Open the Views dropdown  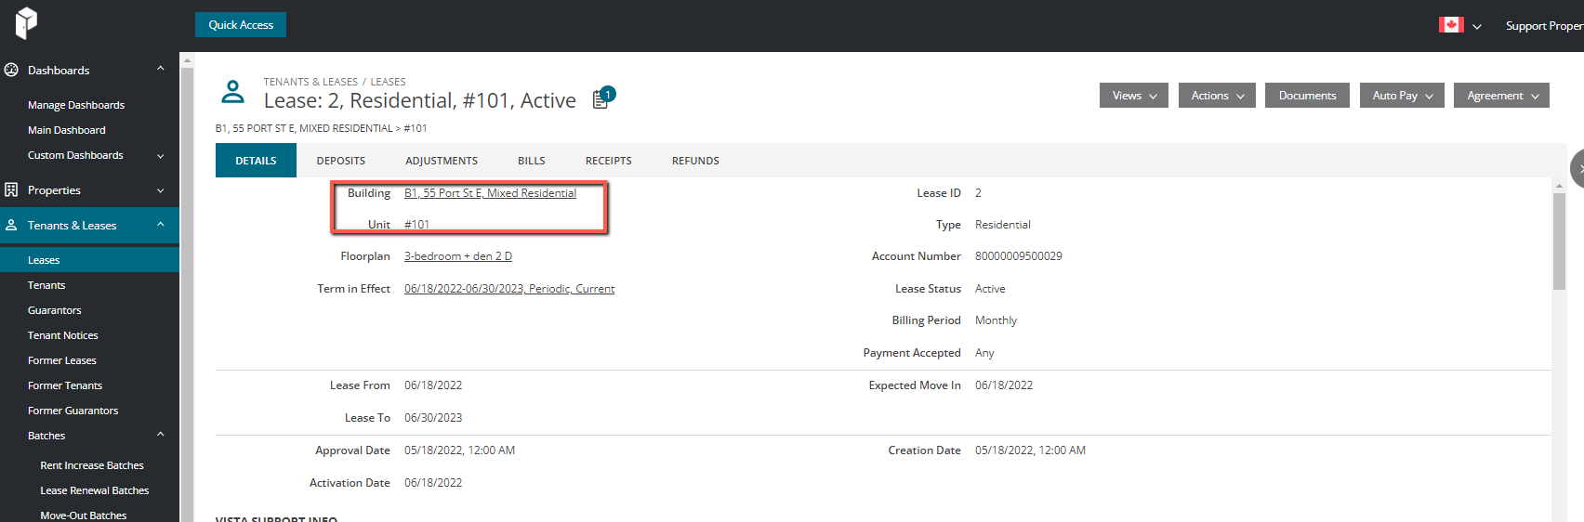(x=1134, y=96)
